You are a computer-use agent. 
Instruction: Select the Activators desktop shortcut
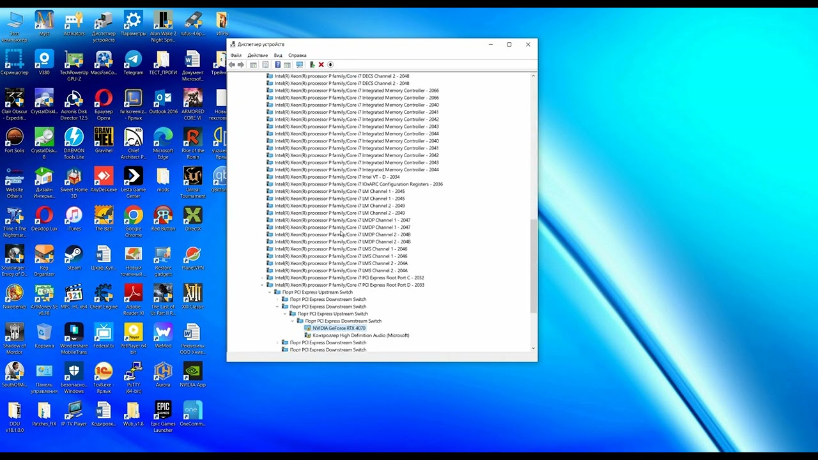(73, 24)
